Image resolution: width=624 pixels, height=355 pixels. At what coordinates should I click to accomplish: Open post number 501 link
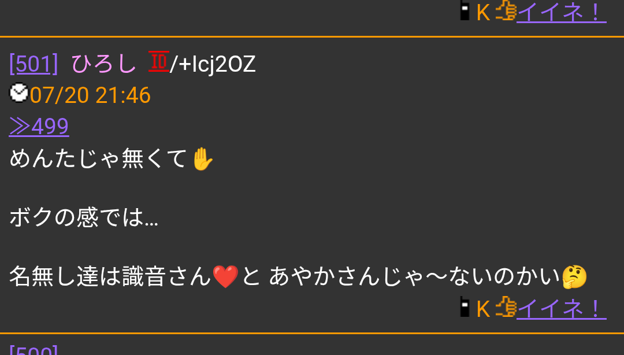coord(34,64)
